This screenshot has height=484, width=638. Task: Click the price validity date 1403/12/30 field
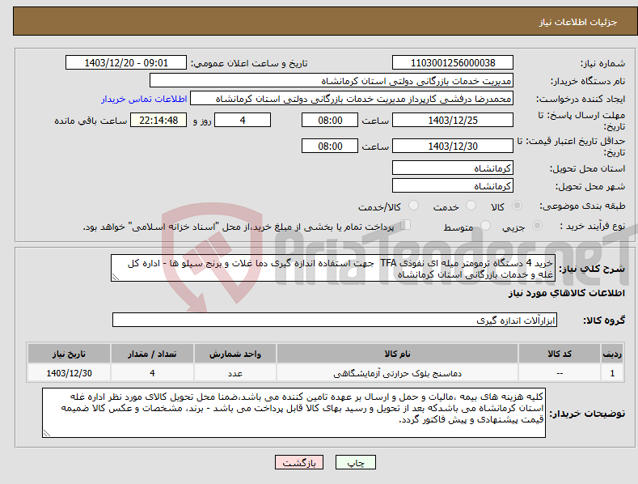pos(453,146)
